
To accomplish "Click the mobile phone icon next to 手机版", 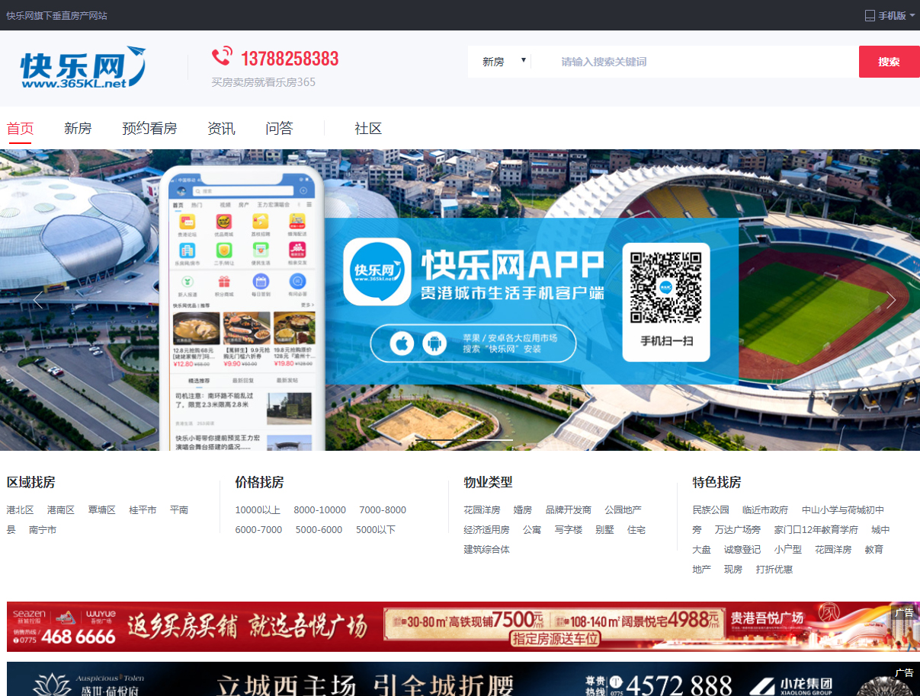I will (870, 15).
